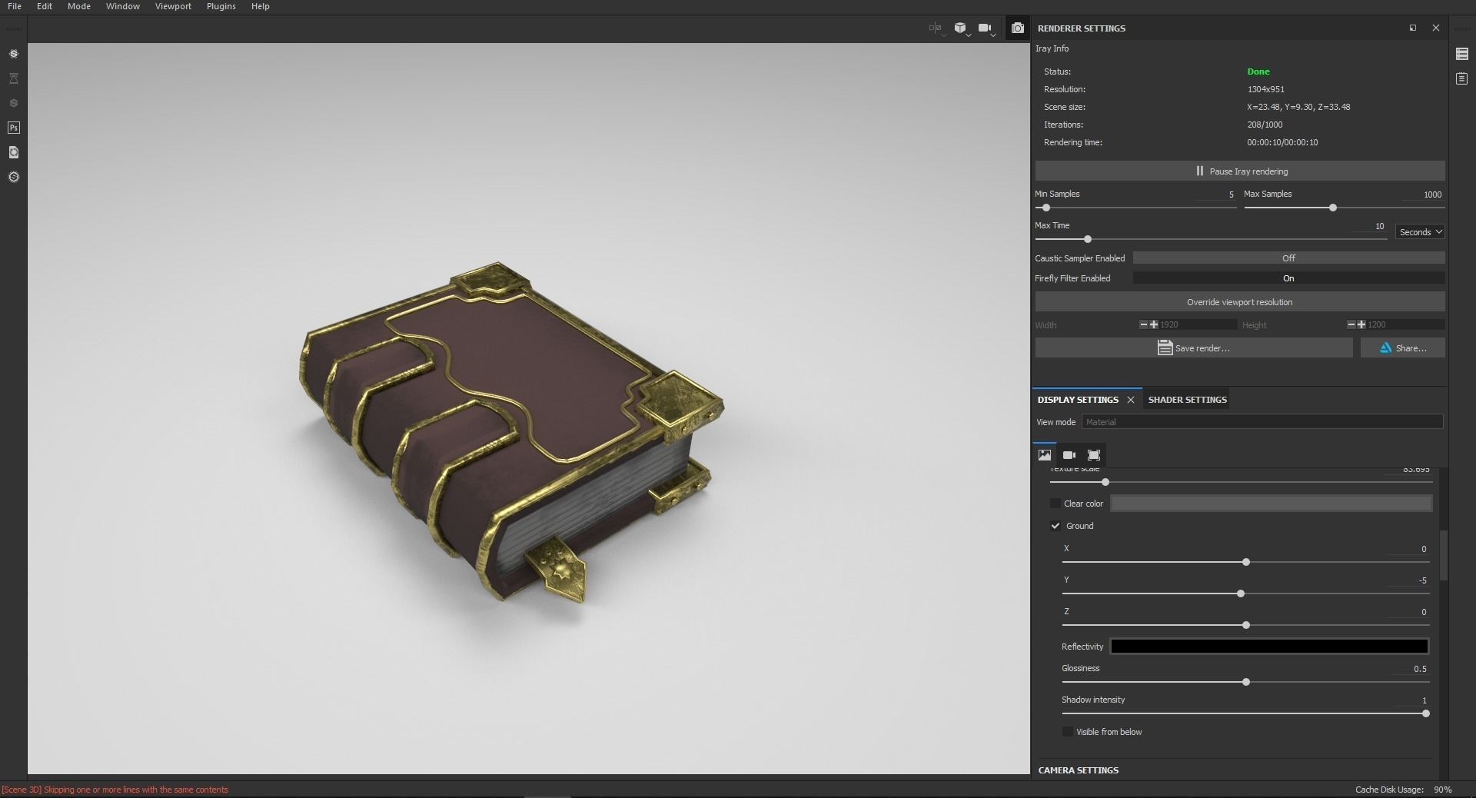Enable the Clear color checkbox

[1056, 504]
